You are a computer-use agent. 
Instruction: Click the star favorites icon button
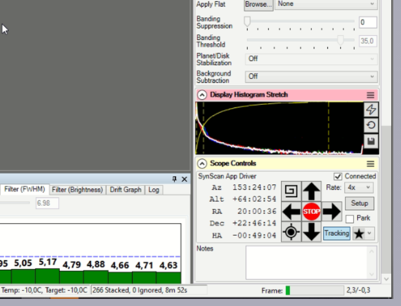click(x=359, y=233)
